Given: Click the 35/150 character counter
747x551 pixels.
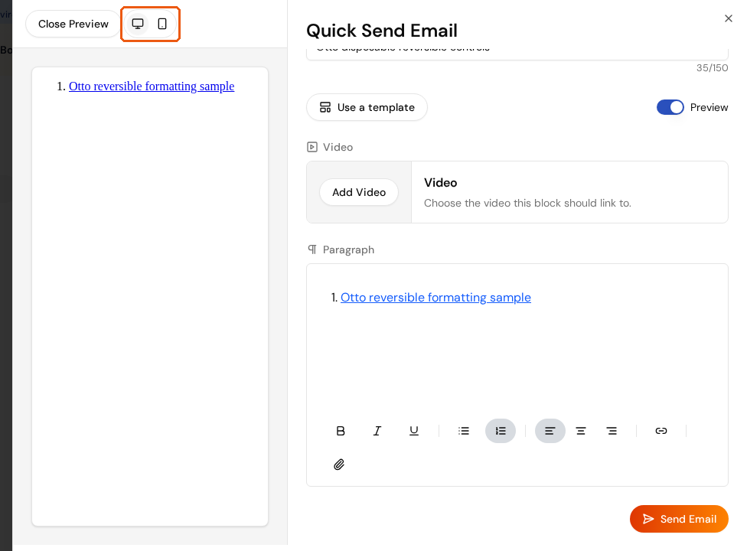Looking at the screenshot, I should (713, 68).
